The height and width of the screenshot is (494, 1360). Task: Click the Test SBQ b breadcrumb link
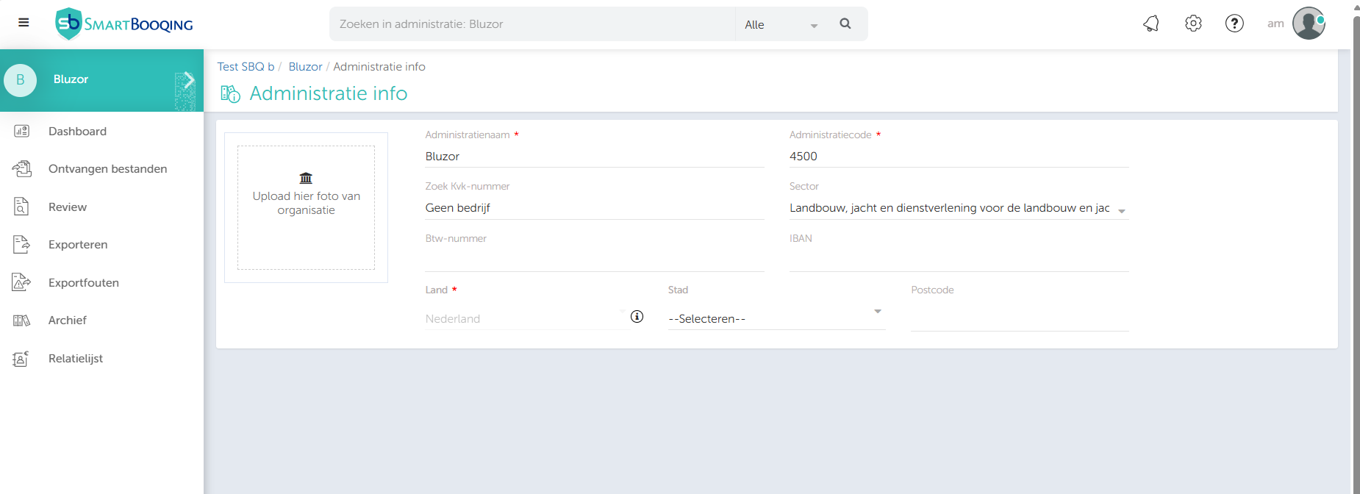coord(246,67)
